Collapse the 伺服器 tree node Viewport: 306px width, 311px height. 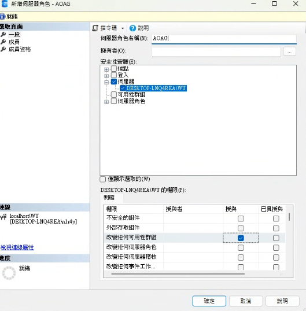click(106, 82)
